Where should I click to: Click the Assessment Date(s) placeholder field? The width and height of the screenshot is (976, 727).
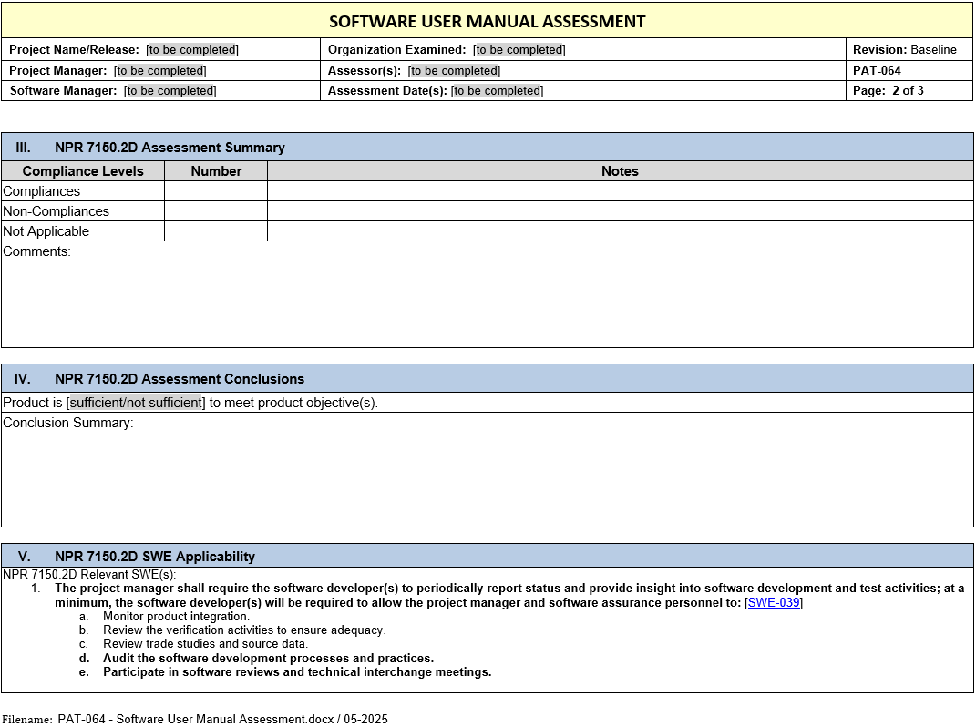point(497,91)
